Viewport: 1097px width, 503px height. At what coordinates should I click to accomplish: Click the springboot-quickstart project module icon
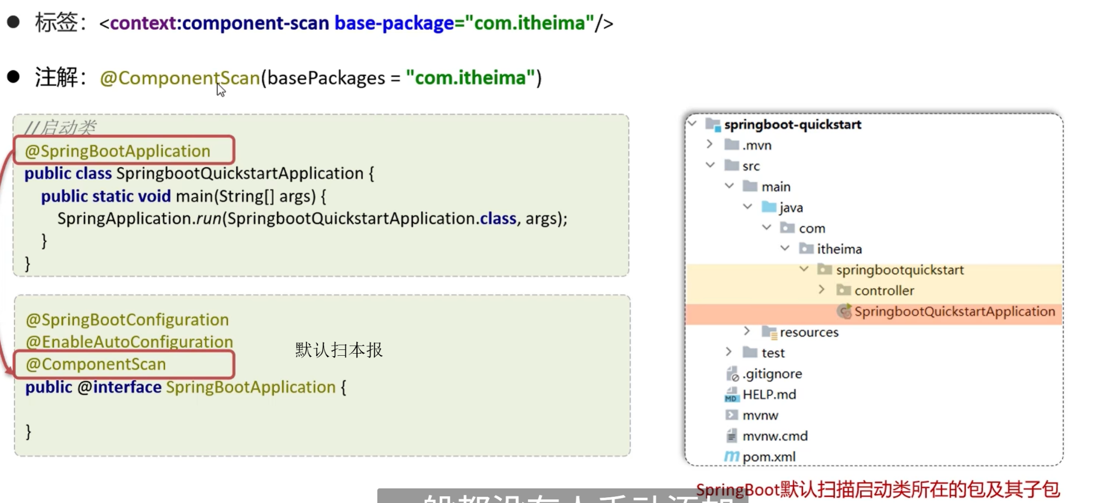click(712, 124)
